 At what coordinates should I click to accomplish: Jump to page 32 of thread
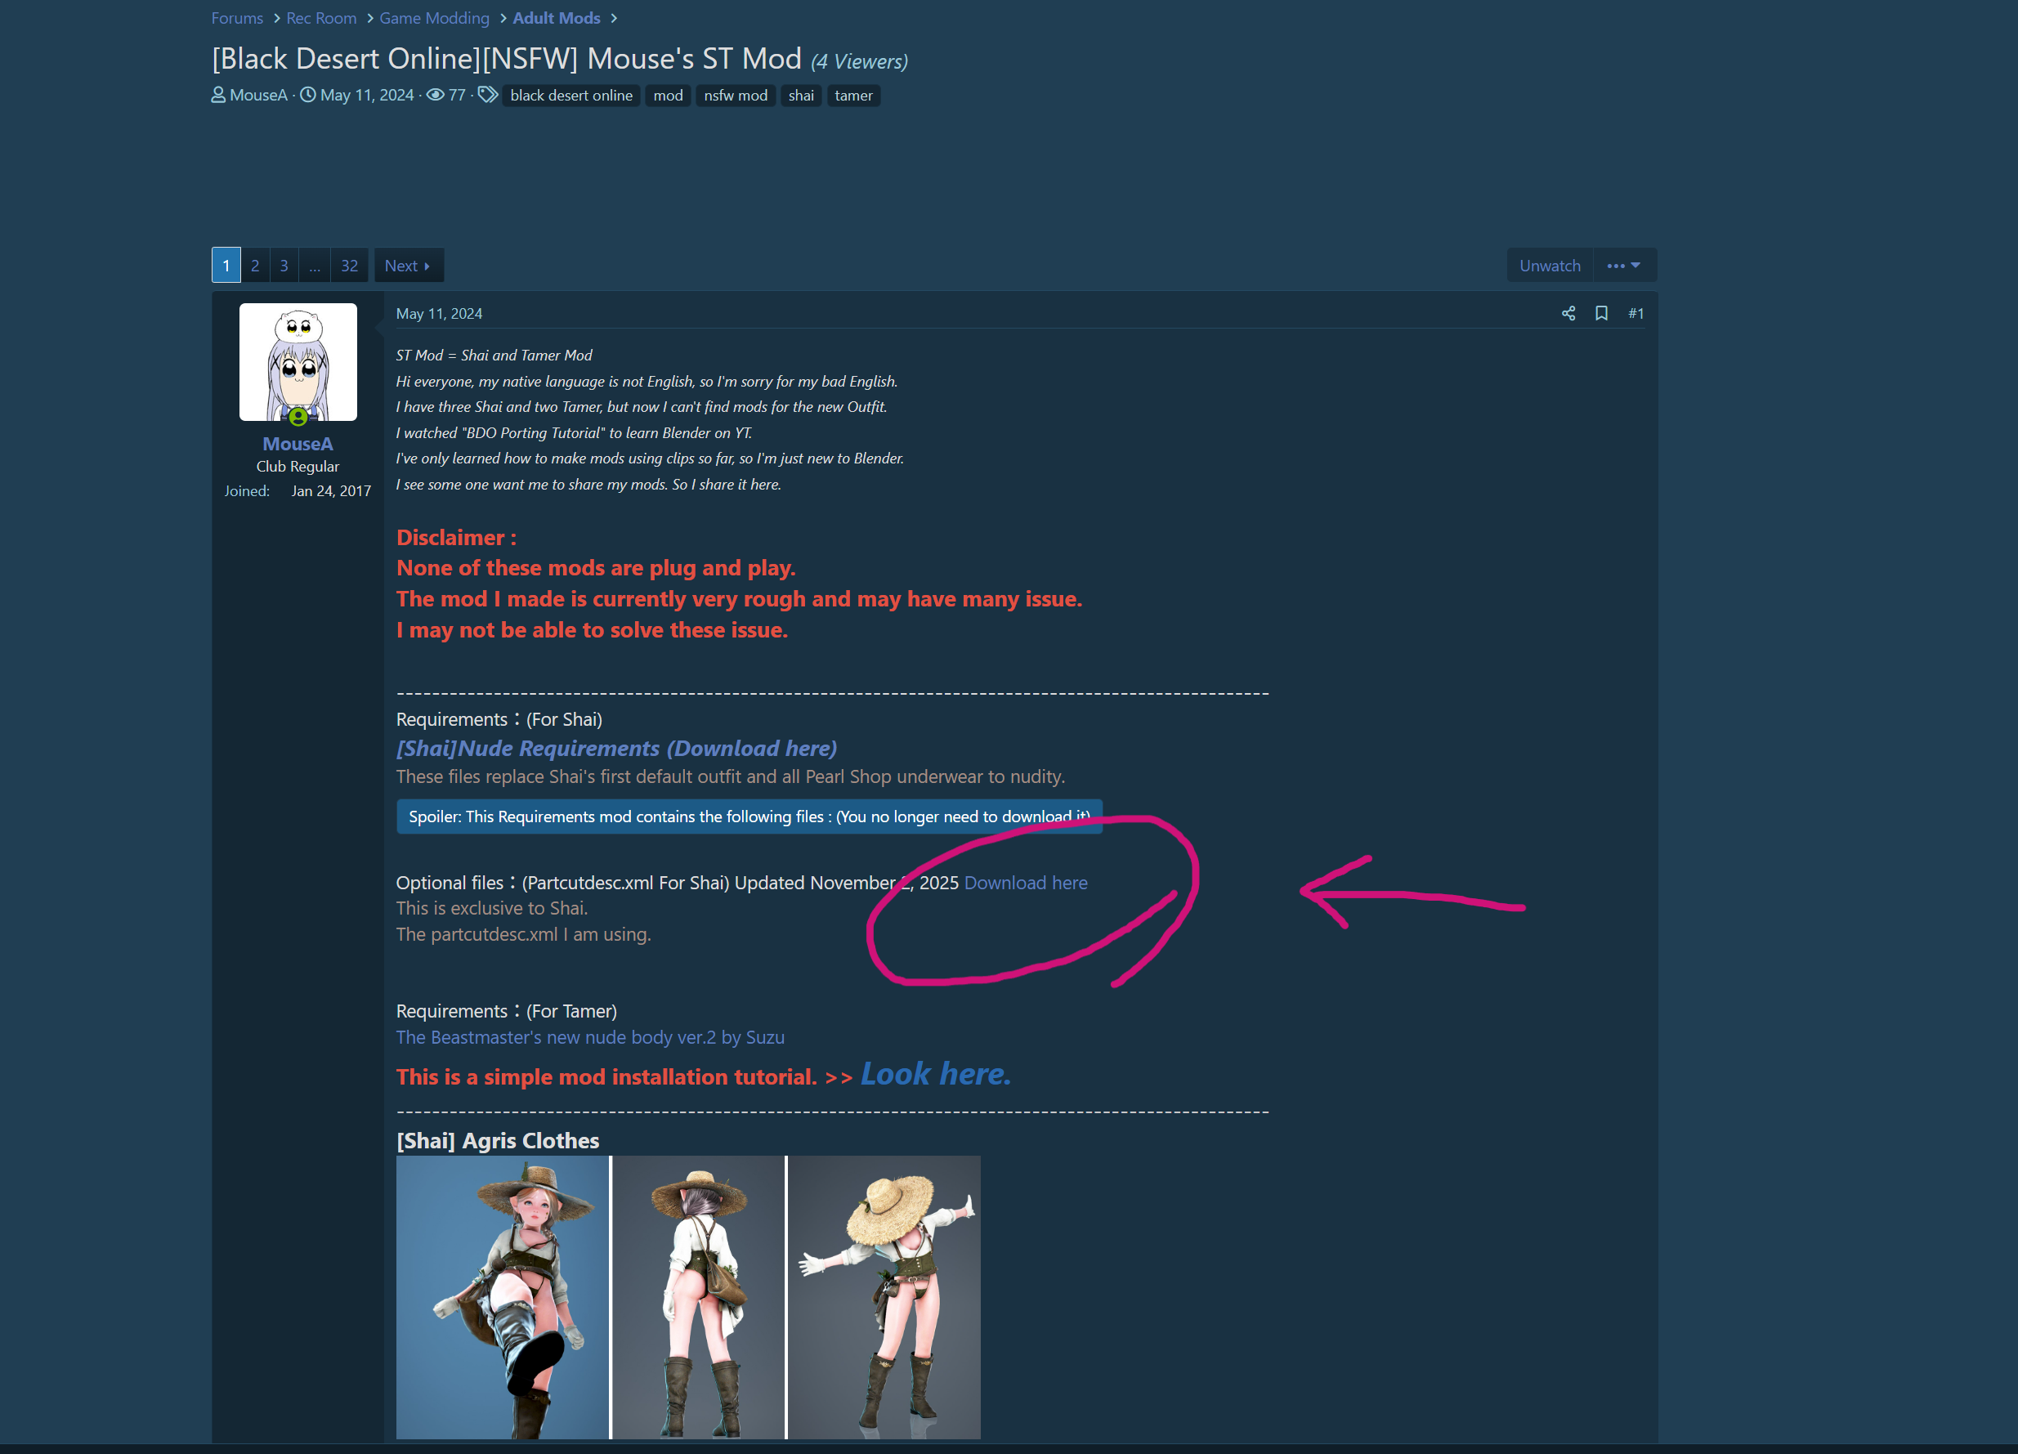(x=349, y=265)
